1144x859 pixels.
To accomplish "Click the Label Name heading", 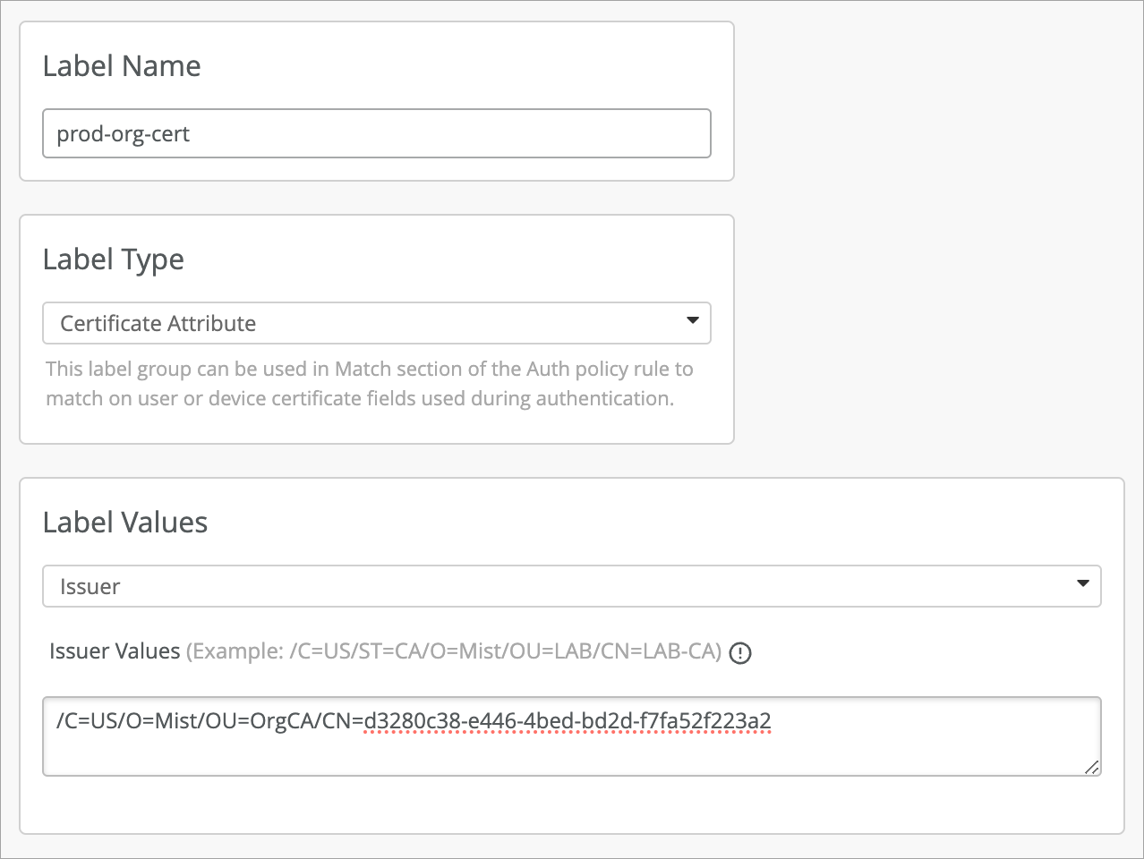I will [122, 66].
